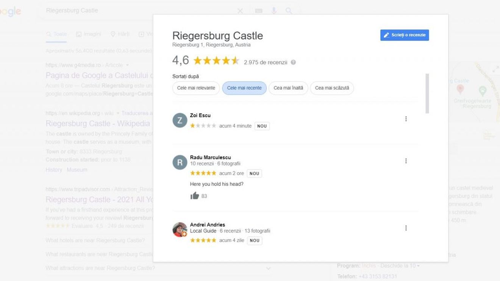Open more options for Andrei Andries review
The width and height of the screenshot is (500, 281).
(x=406, y=228)
